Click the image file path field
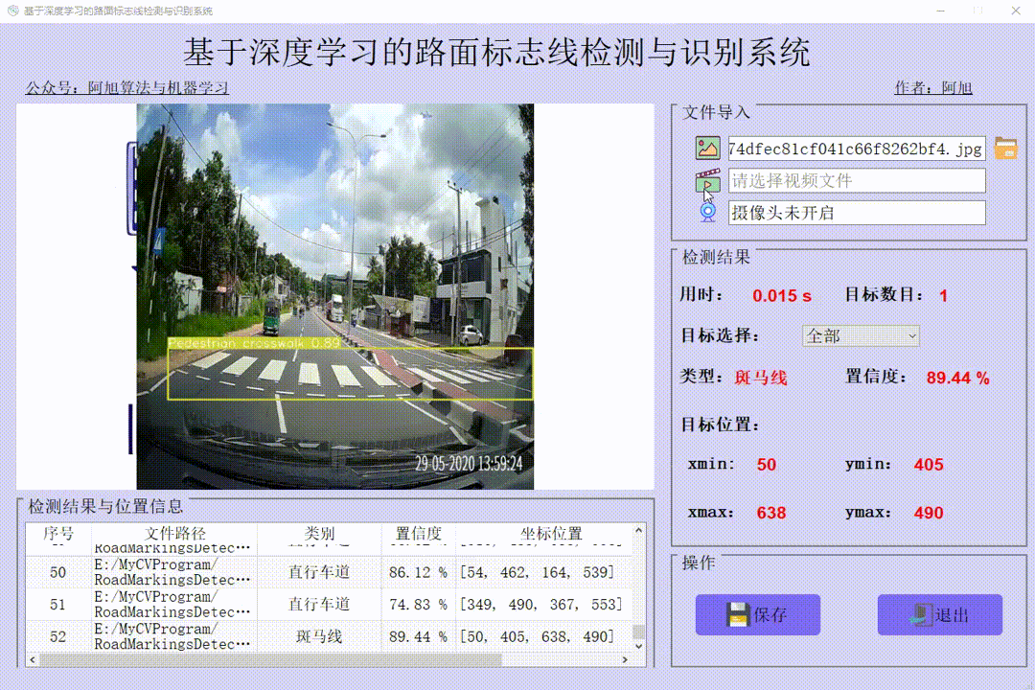The width and height of the screenshot is (1035, 690). [857, 149]
